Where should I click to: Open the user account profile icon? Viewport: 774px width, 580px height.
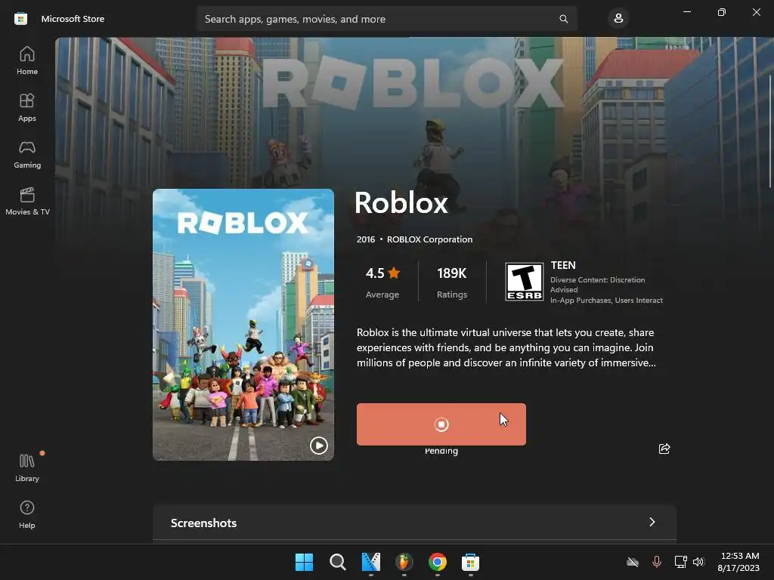tap(618, 19)
